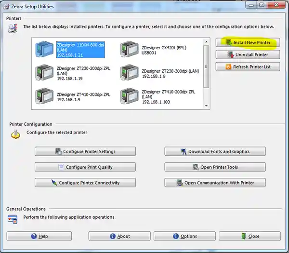Click the blue info icon beside Options
The width and height of the screenshot is (289, 253).
(x=176, y=236)
